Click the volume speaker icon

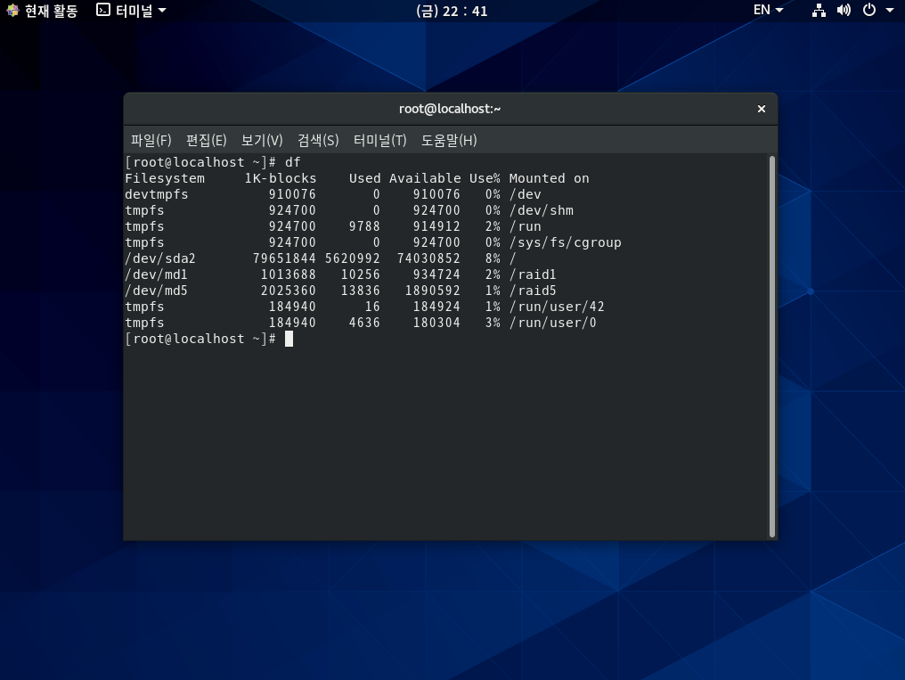844,11
